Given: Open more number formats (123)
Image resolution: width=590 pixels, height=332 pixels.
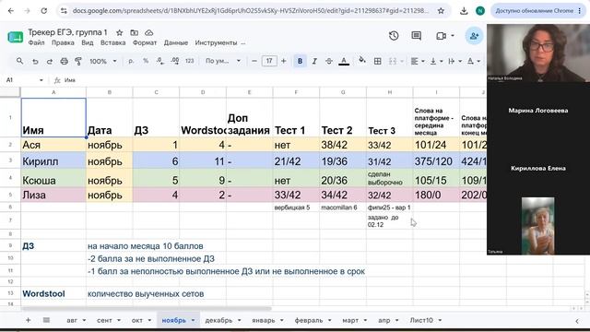Looking at the screenshot, I should 189,61.
